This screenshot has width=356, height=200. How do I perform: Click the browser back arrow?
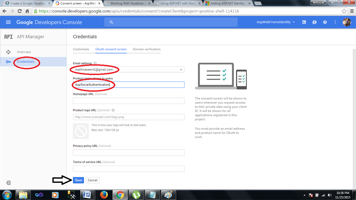coord(5,11)
